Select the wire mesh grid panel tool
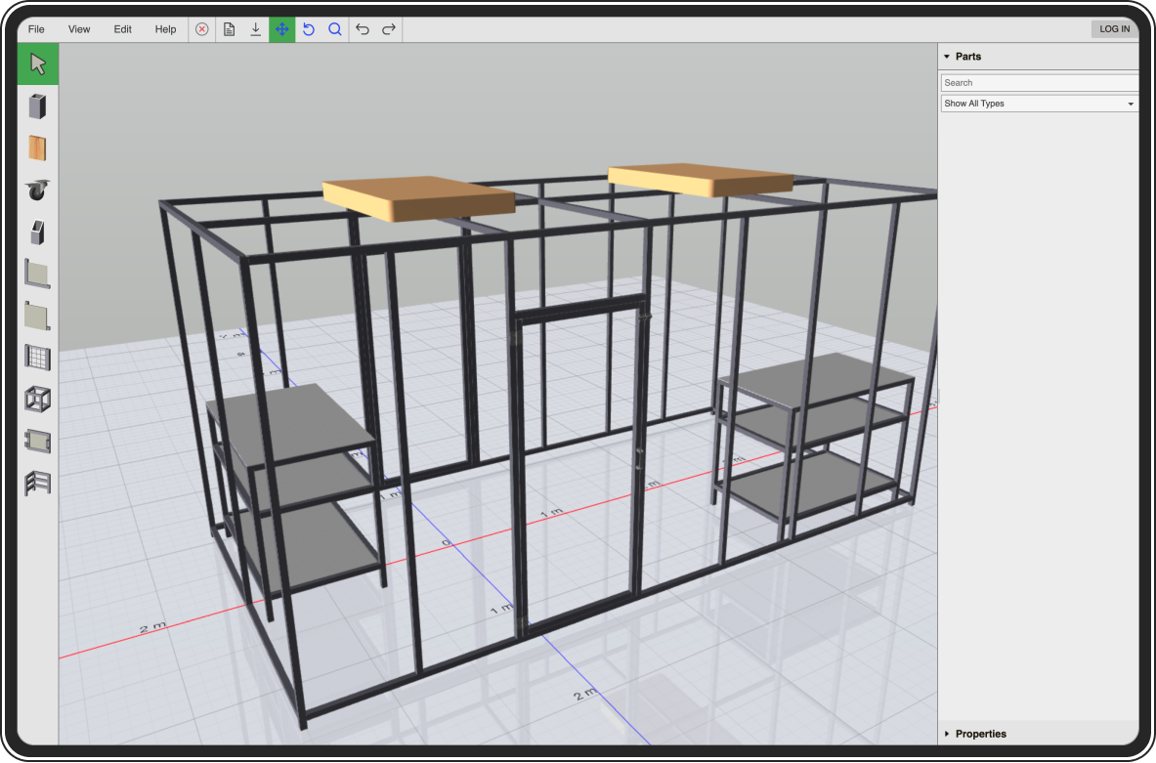The image size is (1156, 763). pyautogui.click(x=37, y=359)
